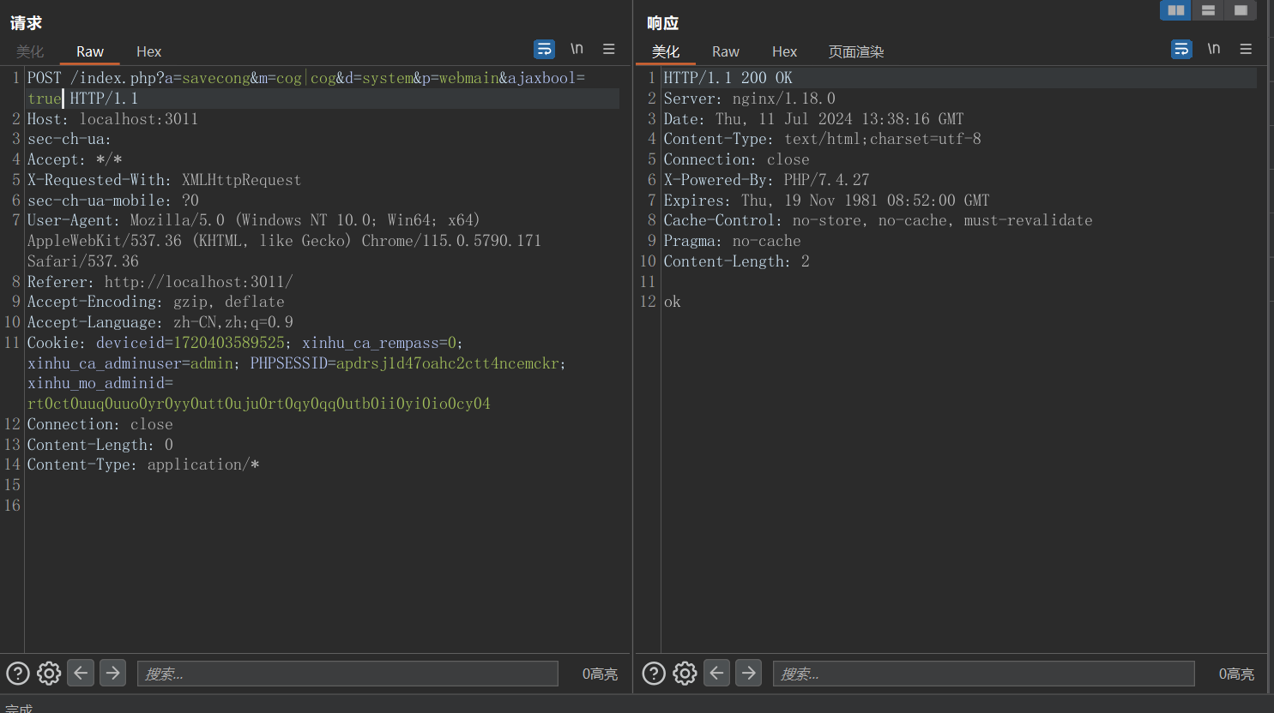This screenshot has width=1274, height=713.
Task: Open the 页面渲染 render tab
Action: 855,51
